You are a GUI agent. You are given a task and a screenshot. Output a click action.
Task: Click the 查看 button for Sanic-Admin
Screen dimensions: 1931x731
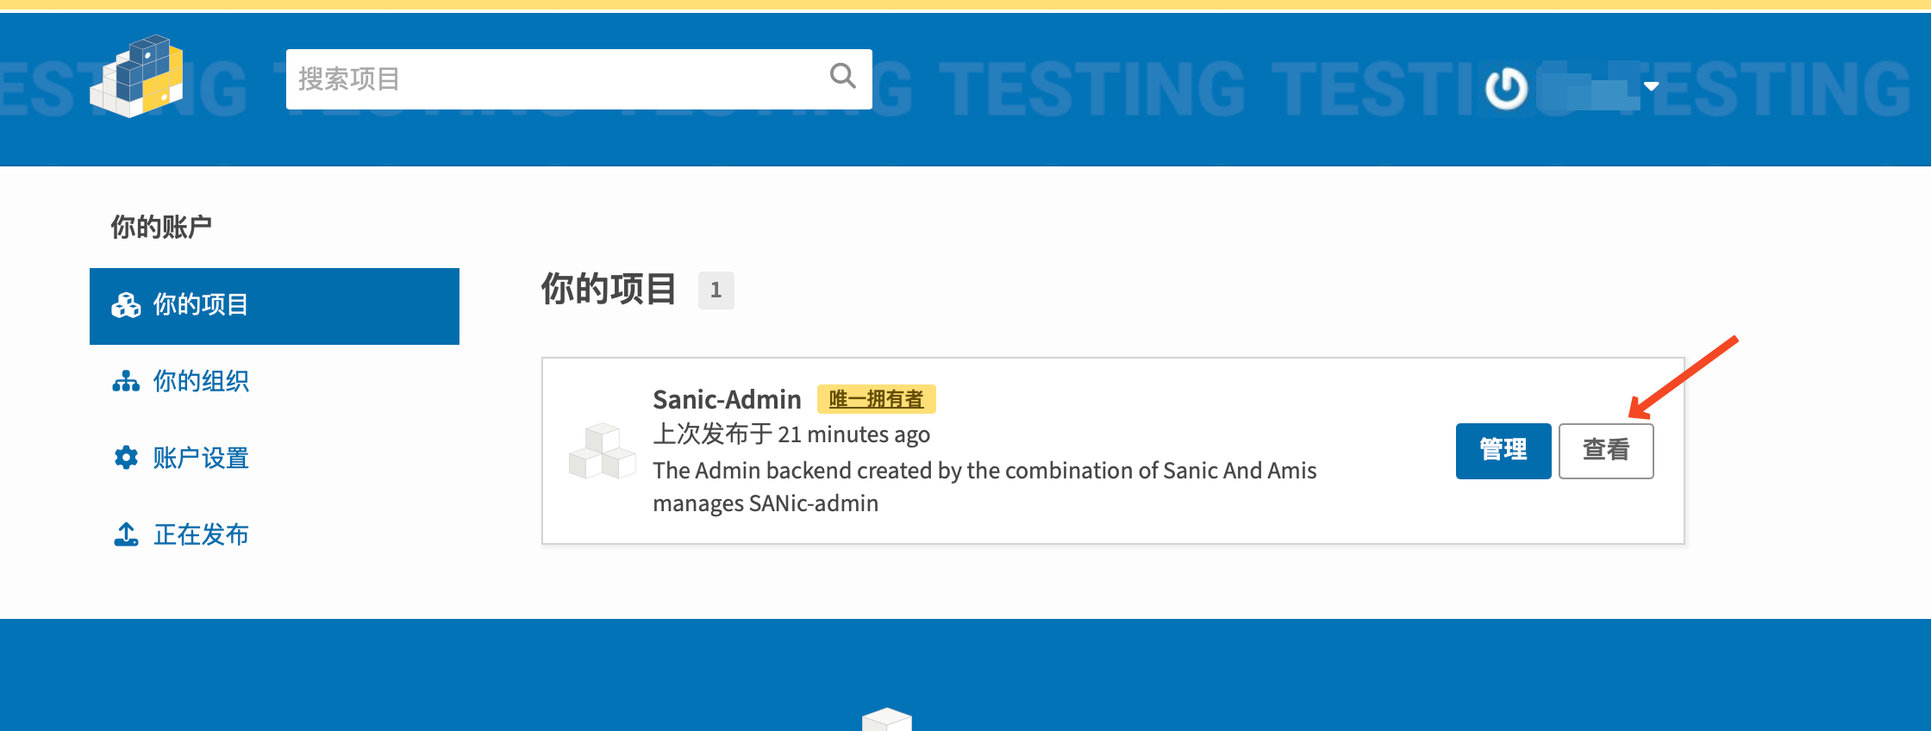pos(1606,451)
